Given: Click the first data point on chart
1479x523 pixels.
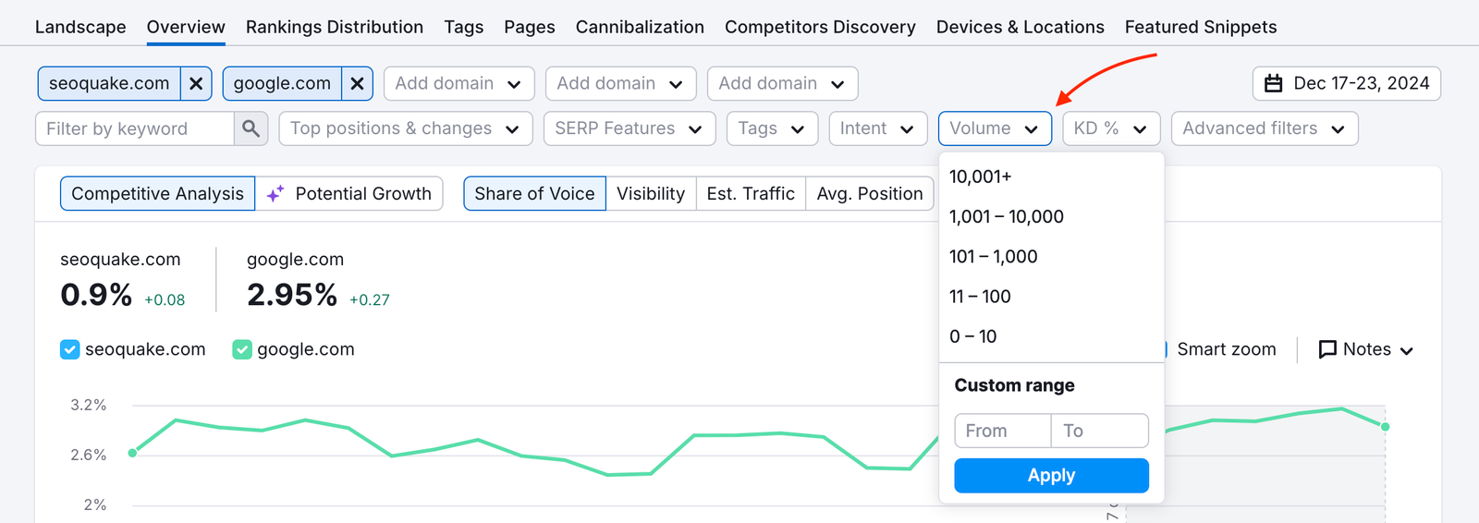Looking at the screenshot, I should (x=132, y=453).
